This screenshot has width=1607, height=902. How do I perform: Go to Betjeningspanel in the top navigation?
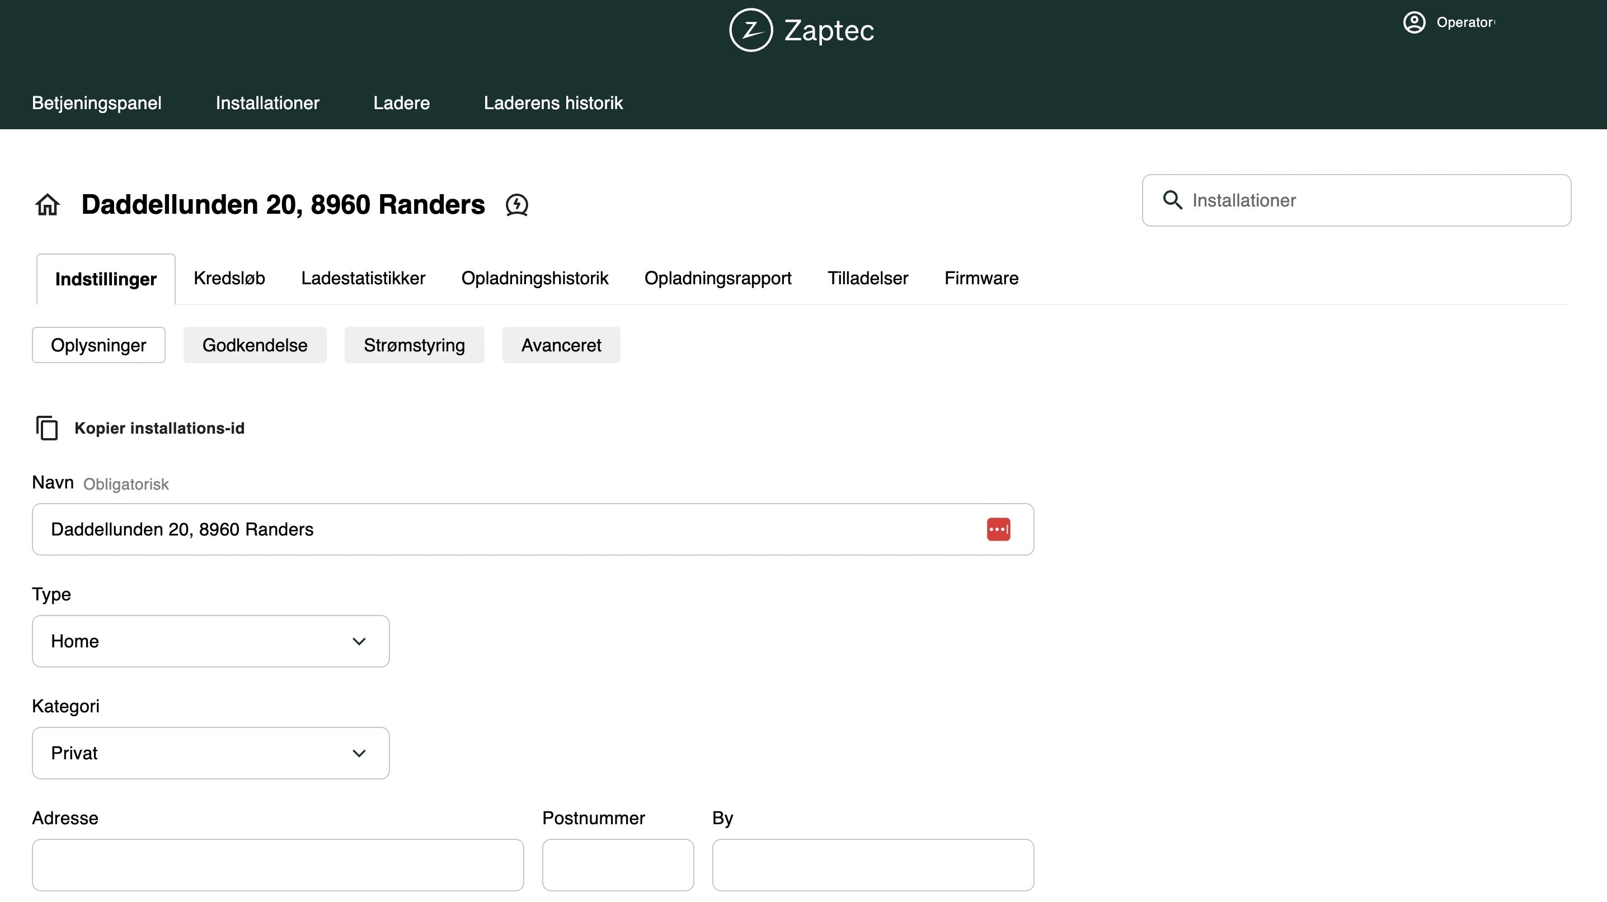point(97,103)
